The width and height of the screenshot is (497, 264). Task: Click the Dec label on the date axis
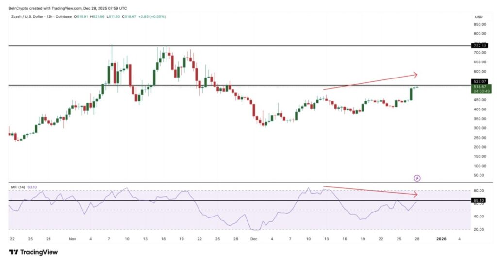pos(253,239)
